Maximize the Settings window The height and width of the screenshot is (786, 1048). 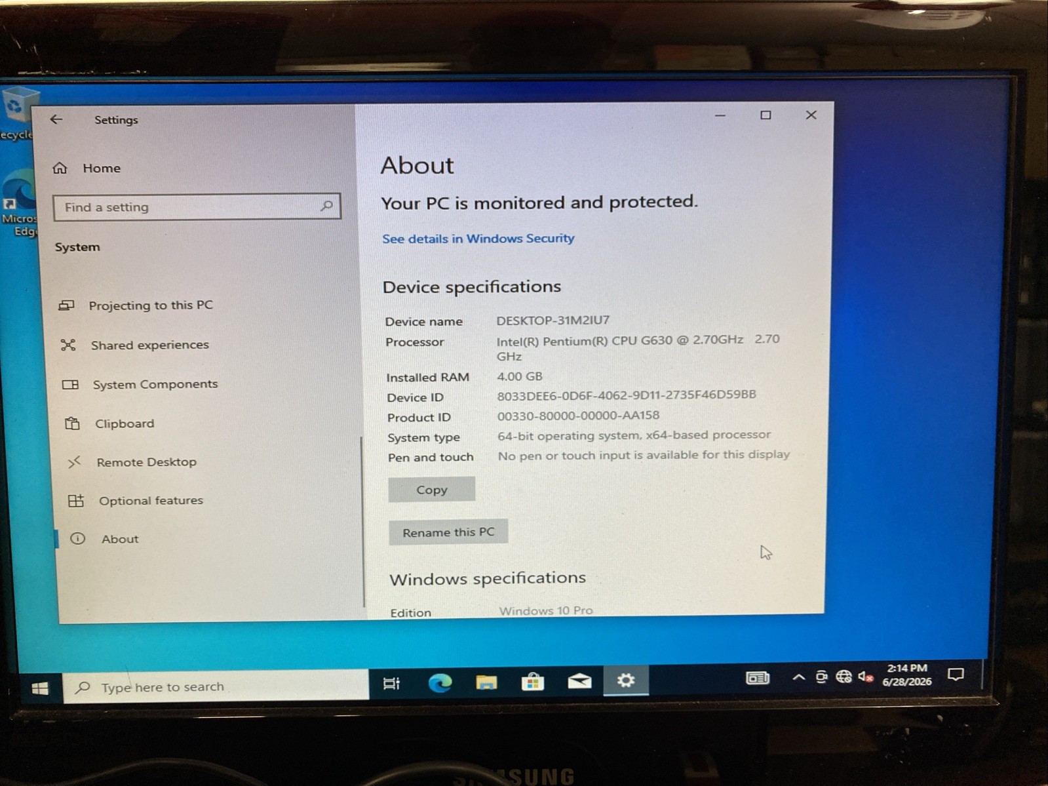pos(766,115)
